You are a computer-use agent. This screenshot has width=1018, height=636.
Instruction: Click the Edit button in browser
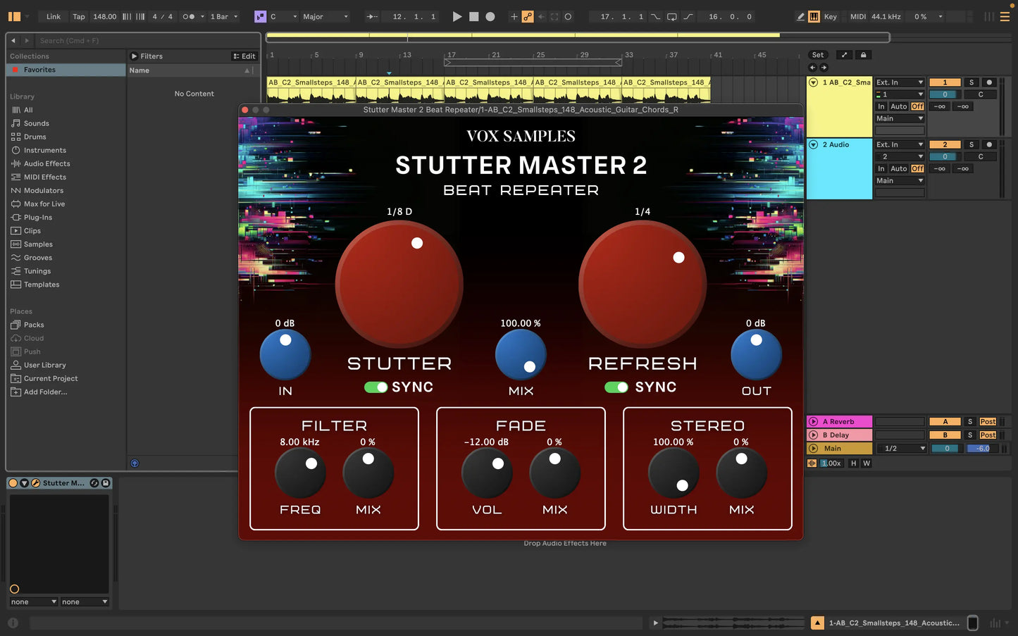point(244,56)
